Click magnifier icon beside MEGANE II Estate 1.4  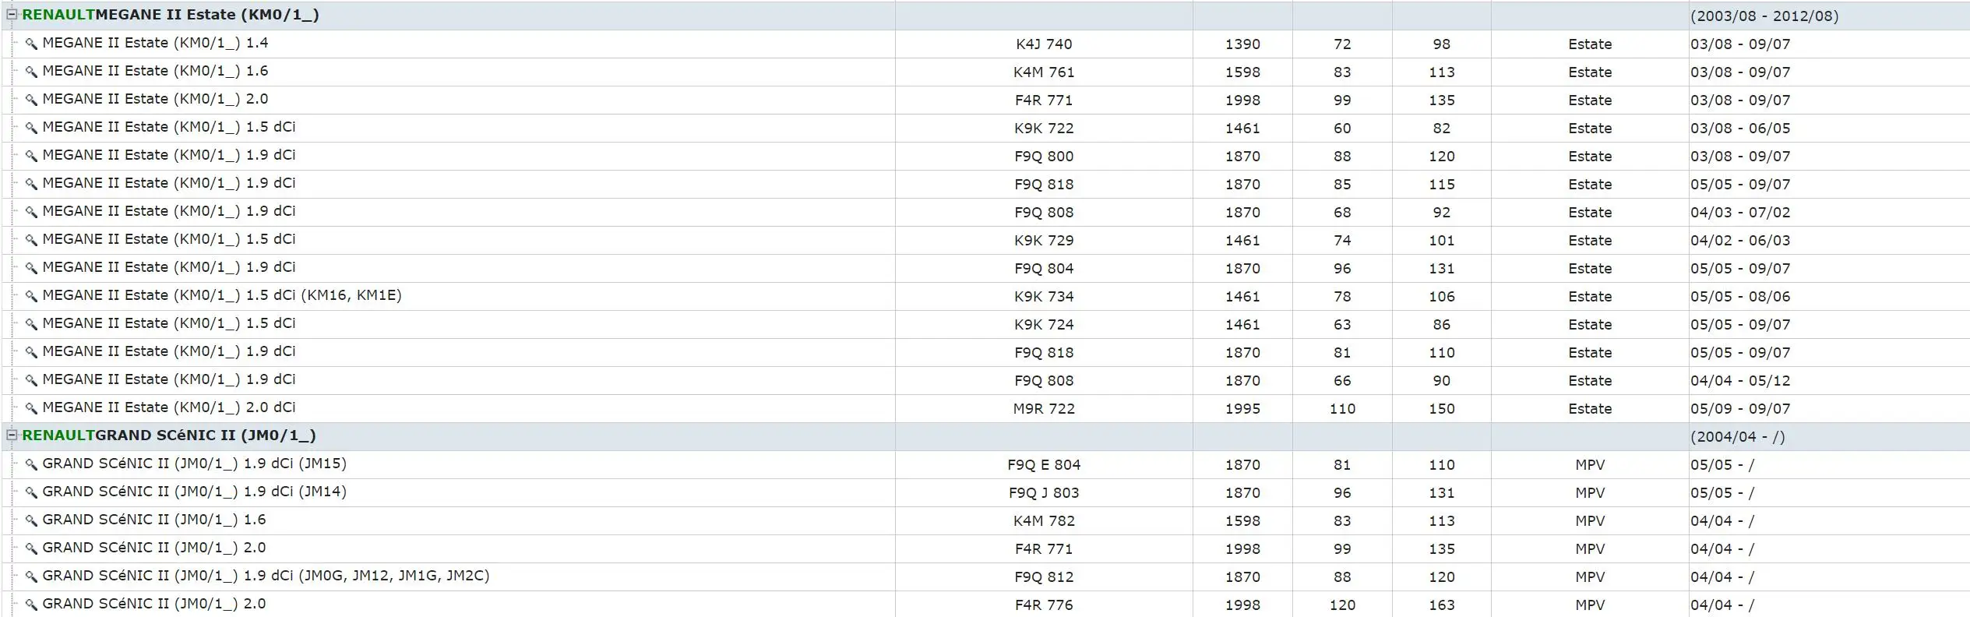pyautogui.click(x=31, y=44)
